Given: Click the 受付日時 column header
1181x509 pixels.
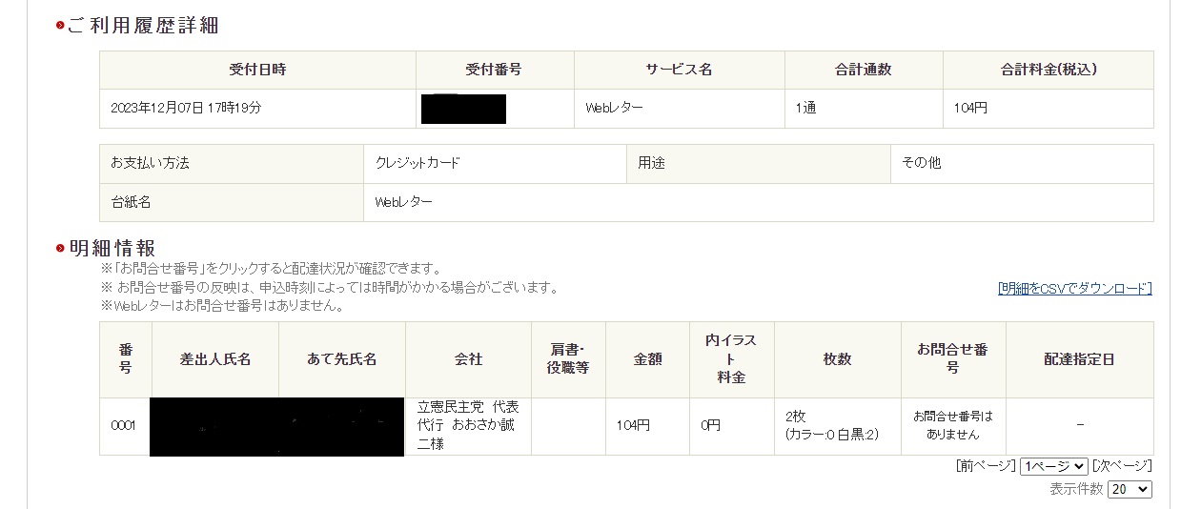Looking at the screenshot, I should (x=257, y=70).
